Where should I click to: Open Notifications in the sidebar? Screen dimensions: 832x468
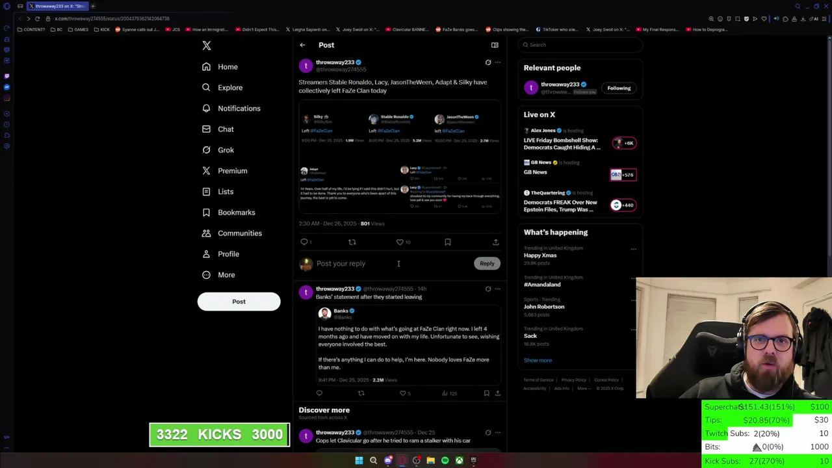click(x=231, y=109)
